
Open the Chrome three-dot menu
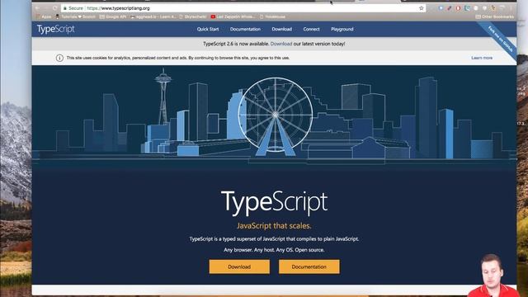511,8
